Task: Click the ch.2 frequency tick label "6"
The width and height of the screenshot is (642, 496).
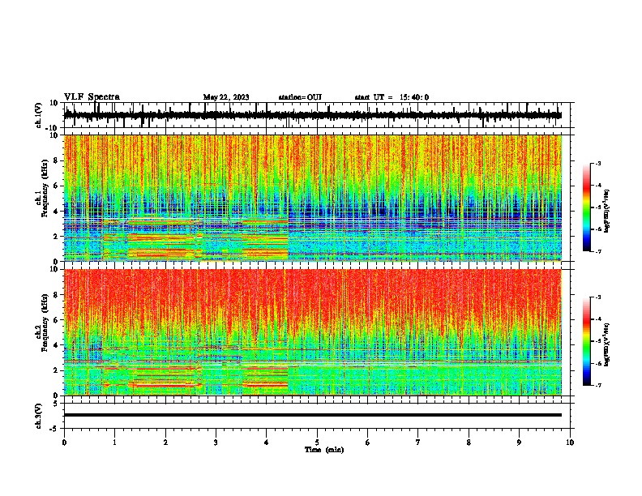Action: [56, 320]
